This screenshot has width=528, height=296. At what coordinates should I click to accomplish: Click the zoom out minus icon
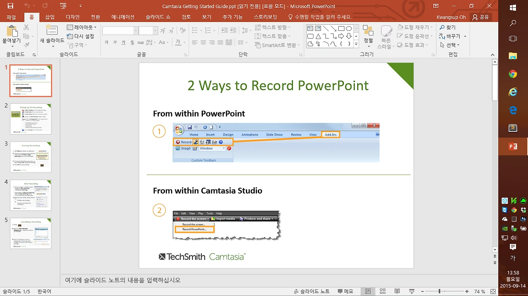[x=423, y=291]
